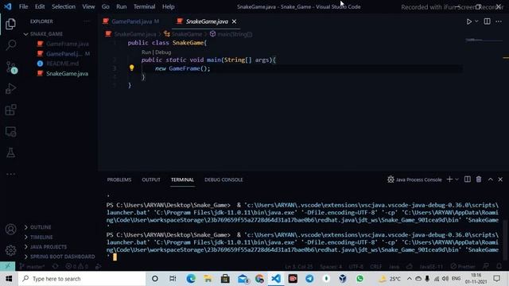The height and width of the screenshot is (286, 509).
Task: Open the Edit menu
Action: (x=40, y=6)
